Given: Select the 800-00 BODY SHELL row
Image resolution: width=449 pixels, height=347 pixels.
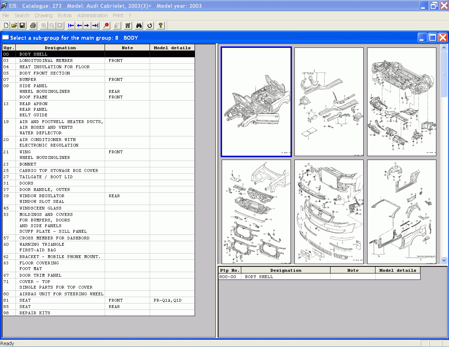Looking at the screenshot, I should [319, 277].
